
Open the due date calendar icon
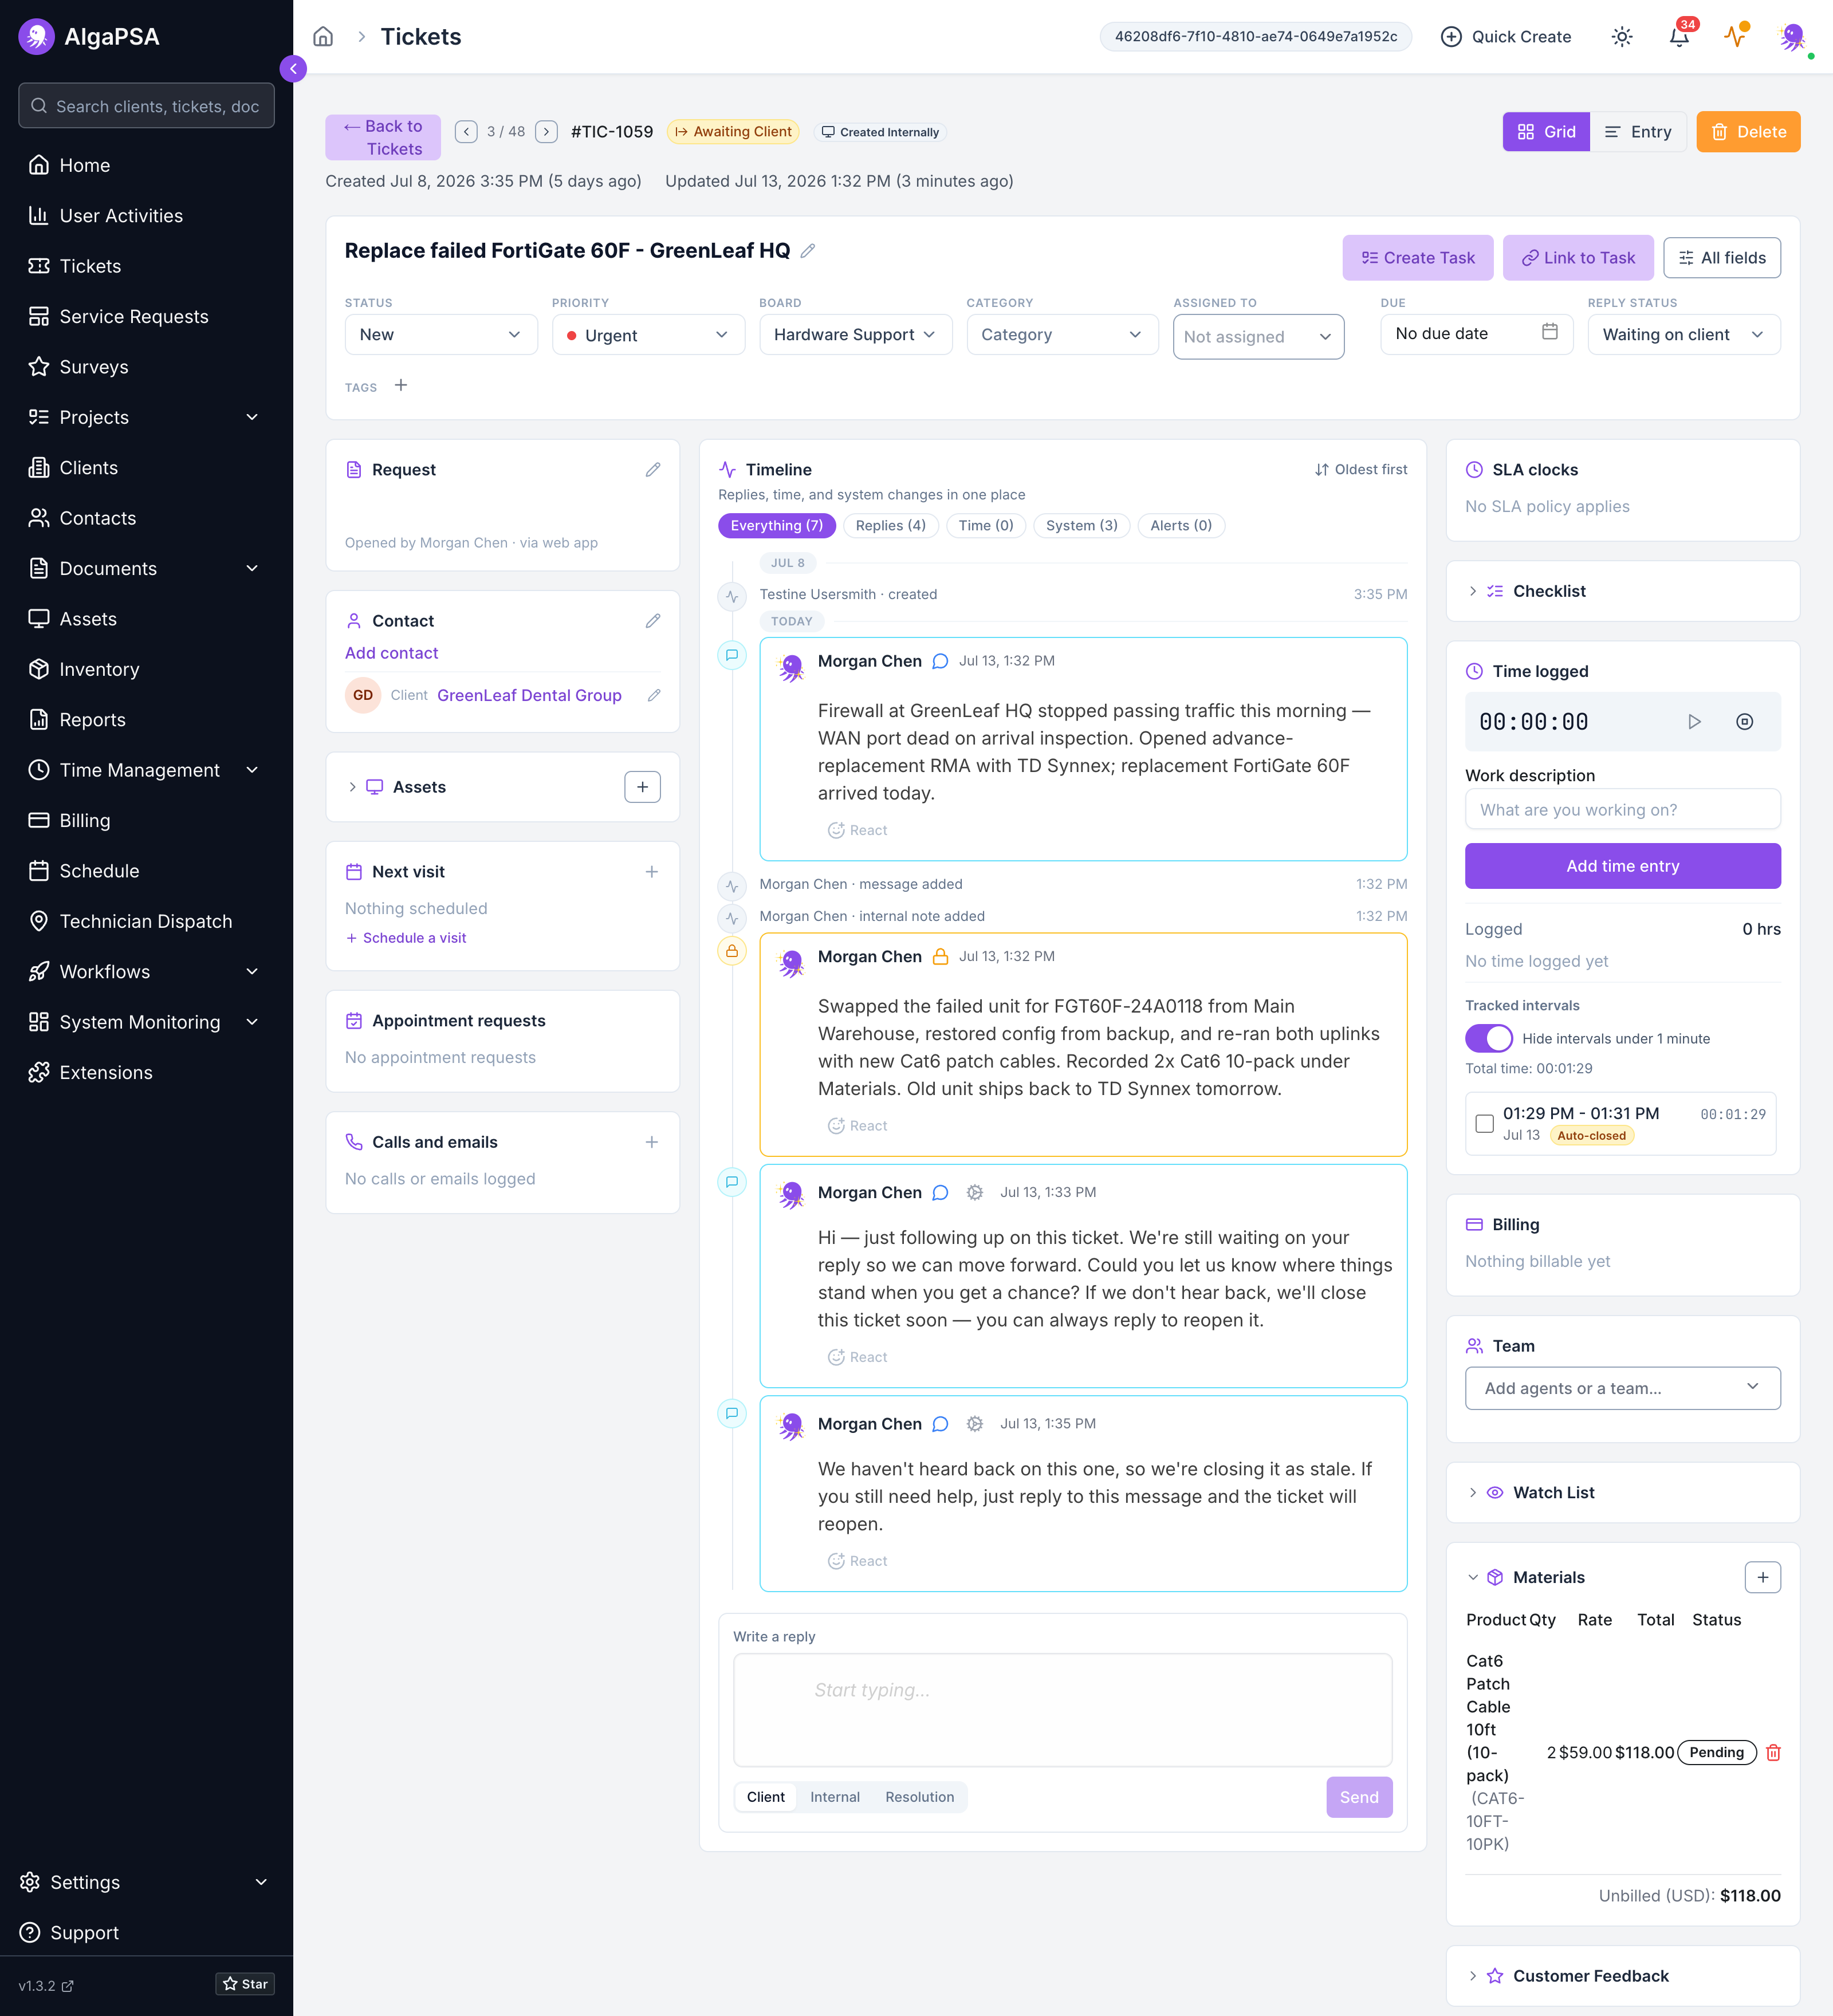[1549, 332]
